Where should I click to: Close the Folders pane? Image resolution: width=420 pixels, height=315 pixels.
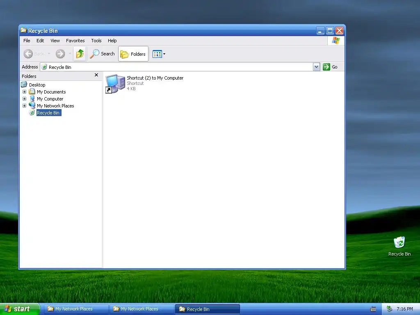pyautogui.click(x=96, y=75)
